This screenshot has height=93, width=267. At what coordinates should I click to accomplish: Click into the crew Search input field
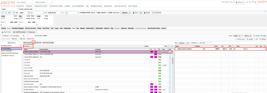[x=156, y=46]
